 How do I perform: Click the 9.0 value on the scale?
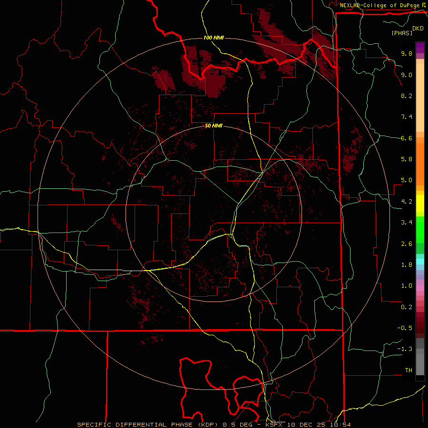click(407, 75)
